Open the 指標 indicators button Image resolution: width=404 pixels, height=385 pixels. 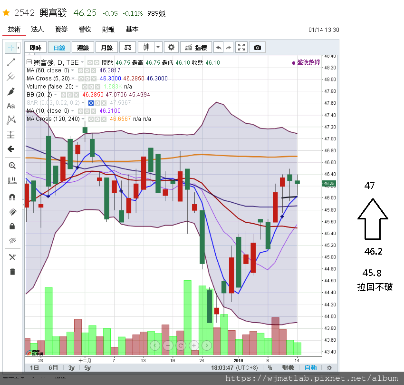[x=196, y=48]
